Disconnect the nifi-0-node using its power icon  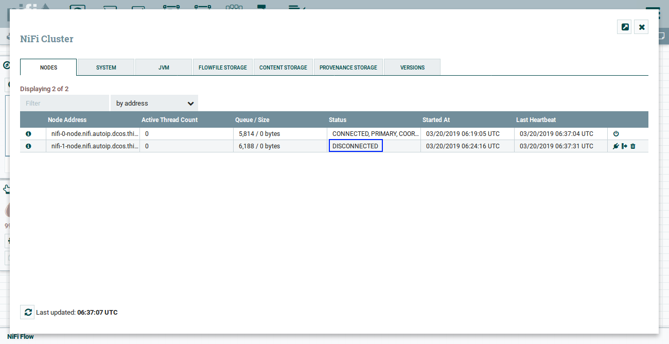[x=616, y=134]
